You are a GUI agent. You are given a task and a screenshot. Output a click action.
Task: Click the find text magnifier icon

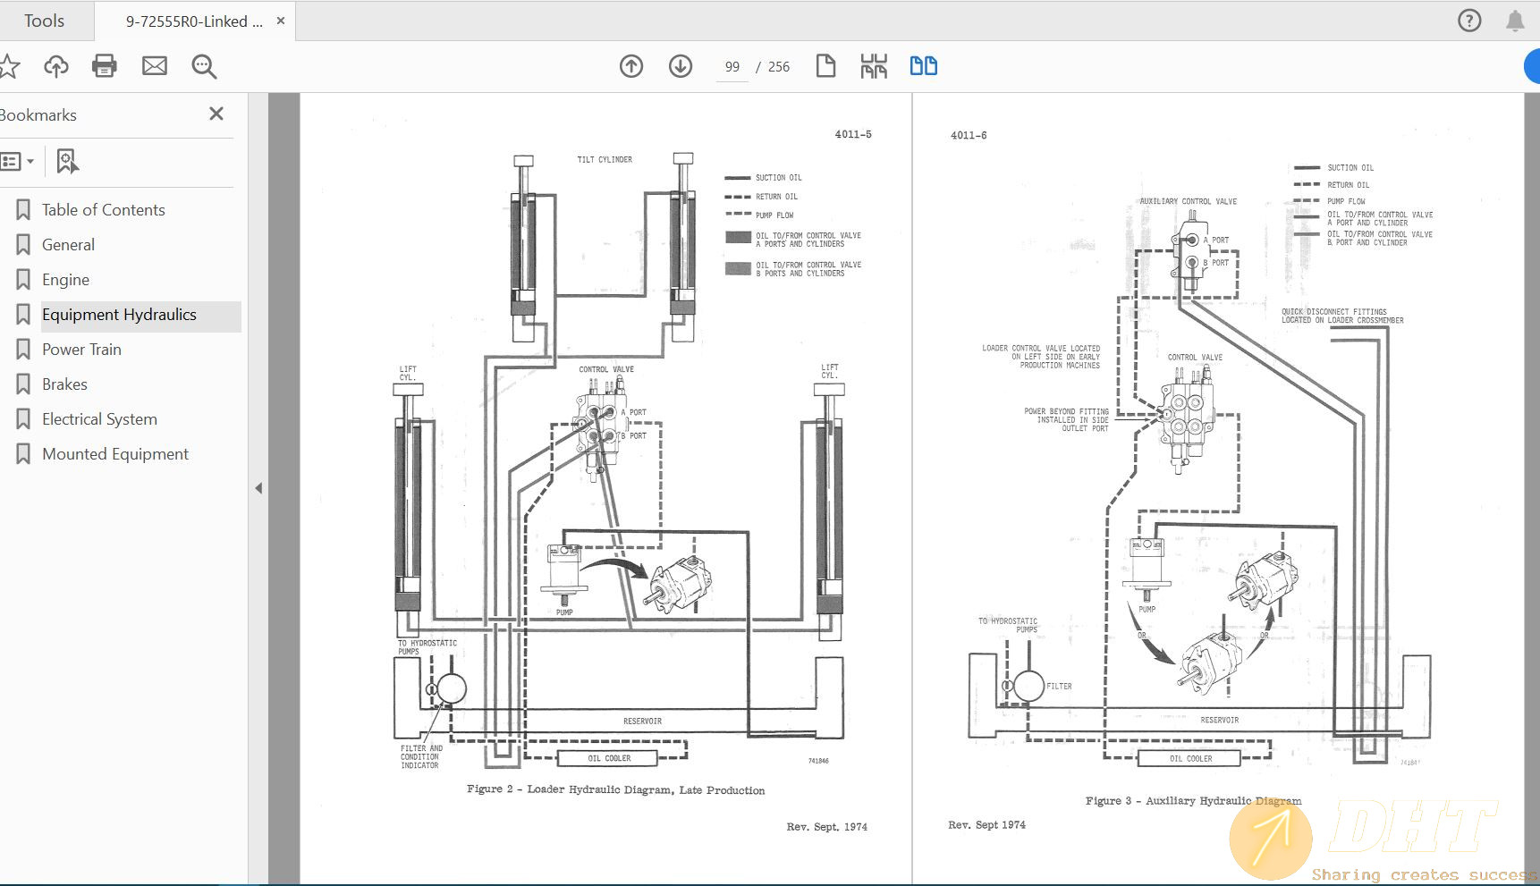click(x=204, y=66)
